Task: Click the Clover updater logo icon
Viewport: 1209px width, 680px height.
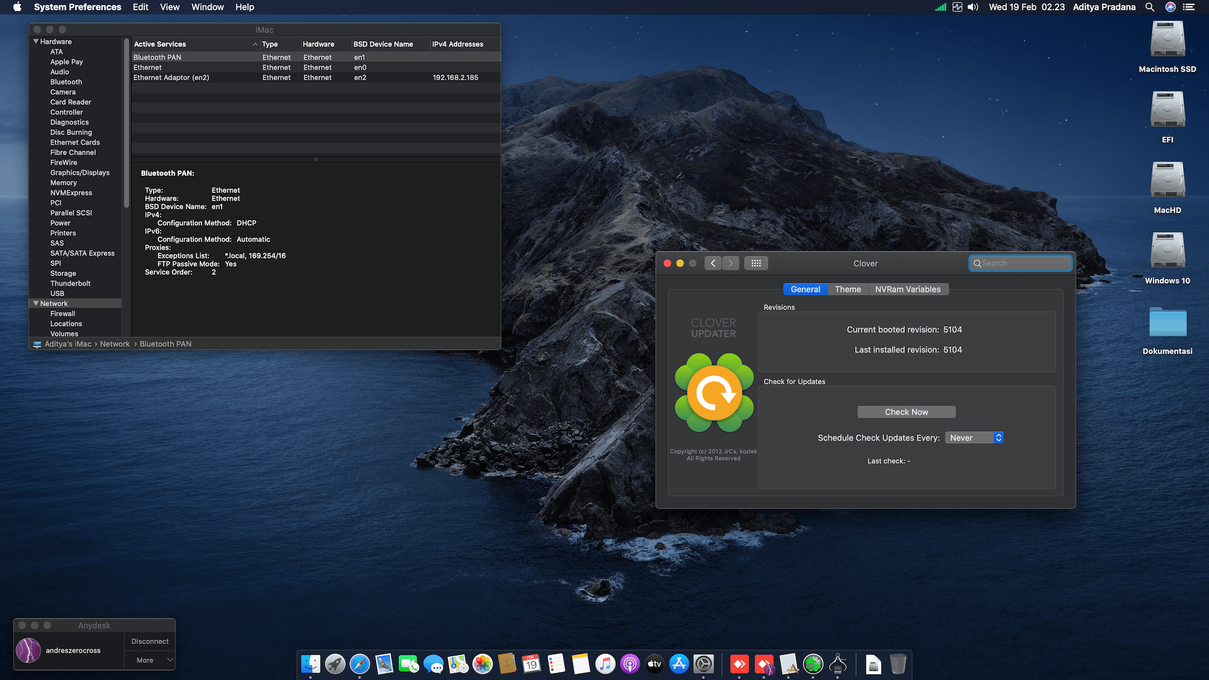Action: click(x=713, y=393)
